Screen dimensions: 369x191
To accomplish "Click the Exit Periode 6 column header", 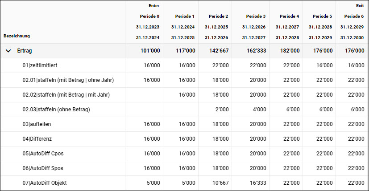I will pos(352,22).
